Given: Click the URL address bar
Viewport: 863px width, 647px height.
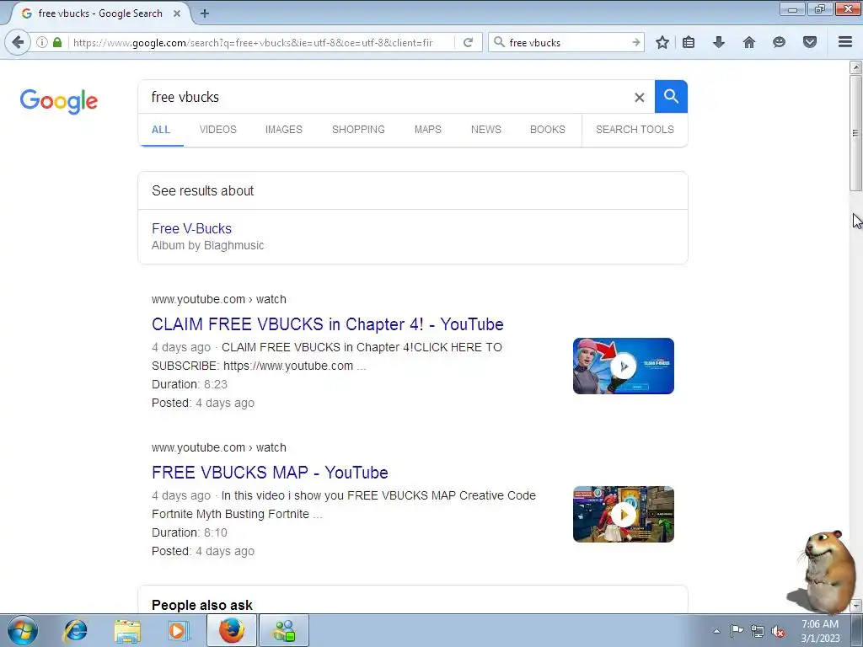Looking at the screenshot, I should point(261,42).
